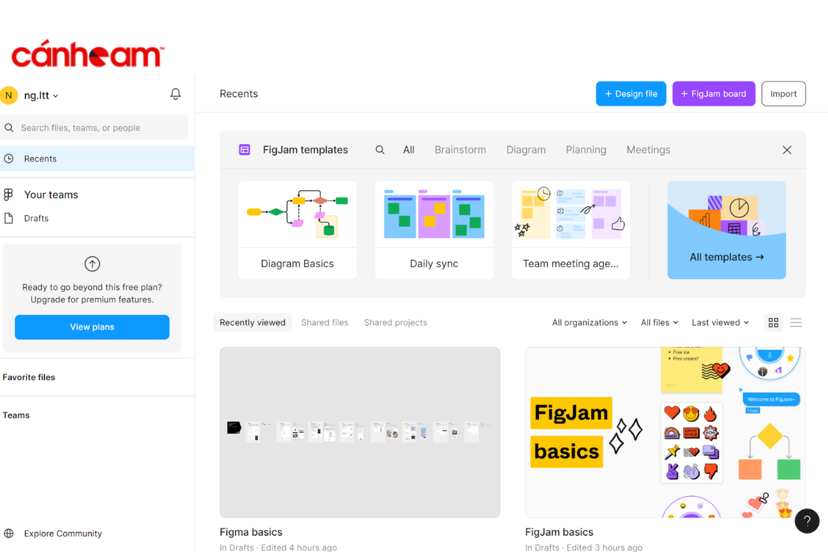
Task: Open All templates card
Action: coord(727,230)
